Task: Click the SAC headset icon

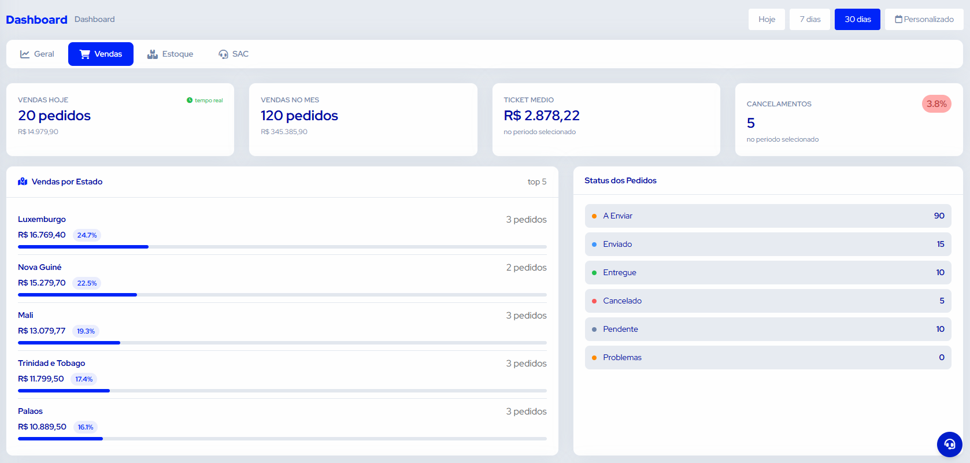Action: pos(223,54)
